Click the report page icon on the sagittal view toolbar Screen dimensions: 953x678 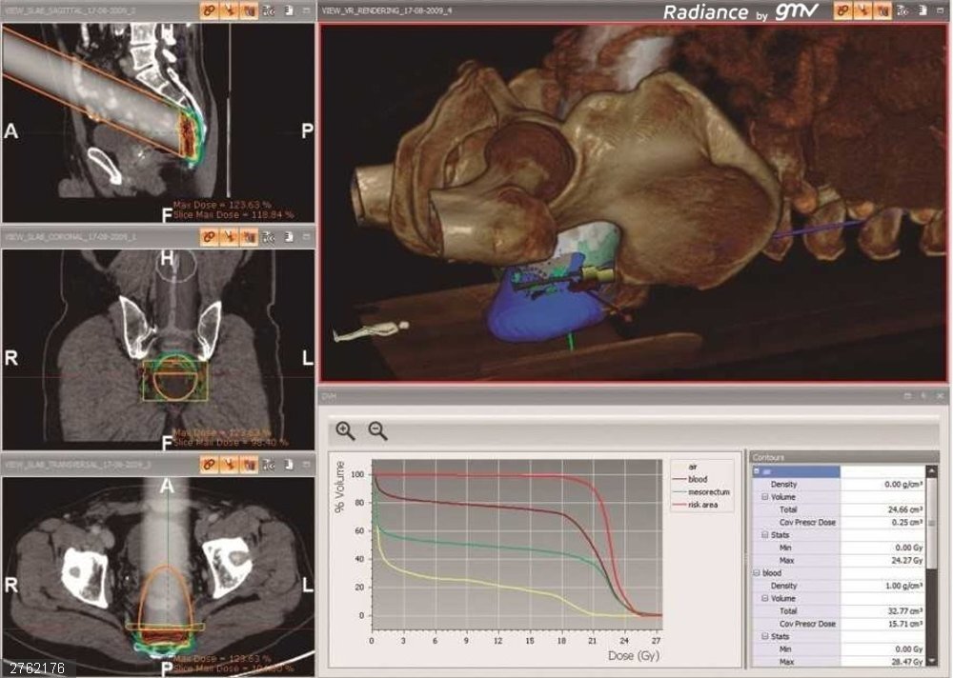click(x=286, y=10)
